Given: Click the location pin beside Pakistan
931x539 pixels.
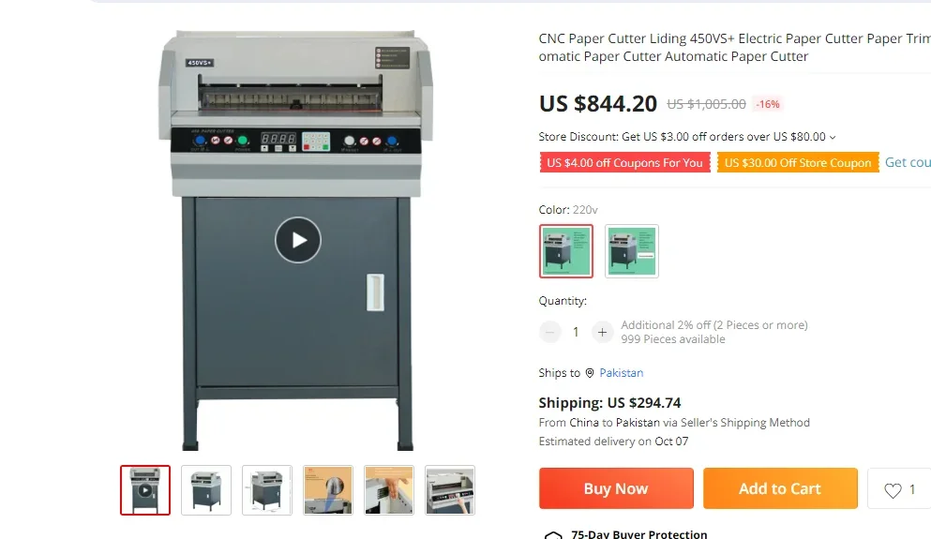Looking at the screenshot, I should tap(590, 373).
